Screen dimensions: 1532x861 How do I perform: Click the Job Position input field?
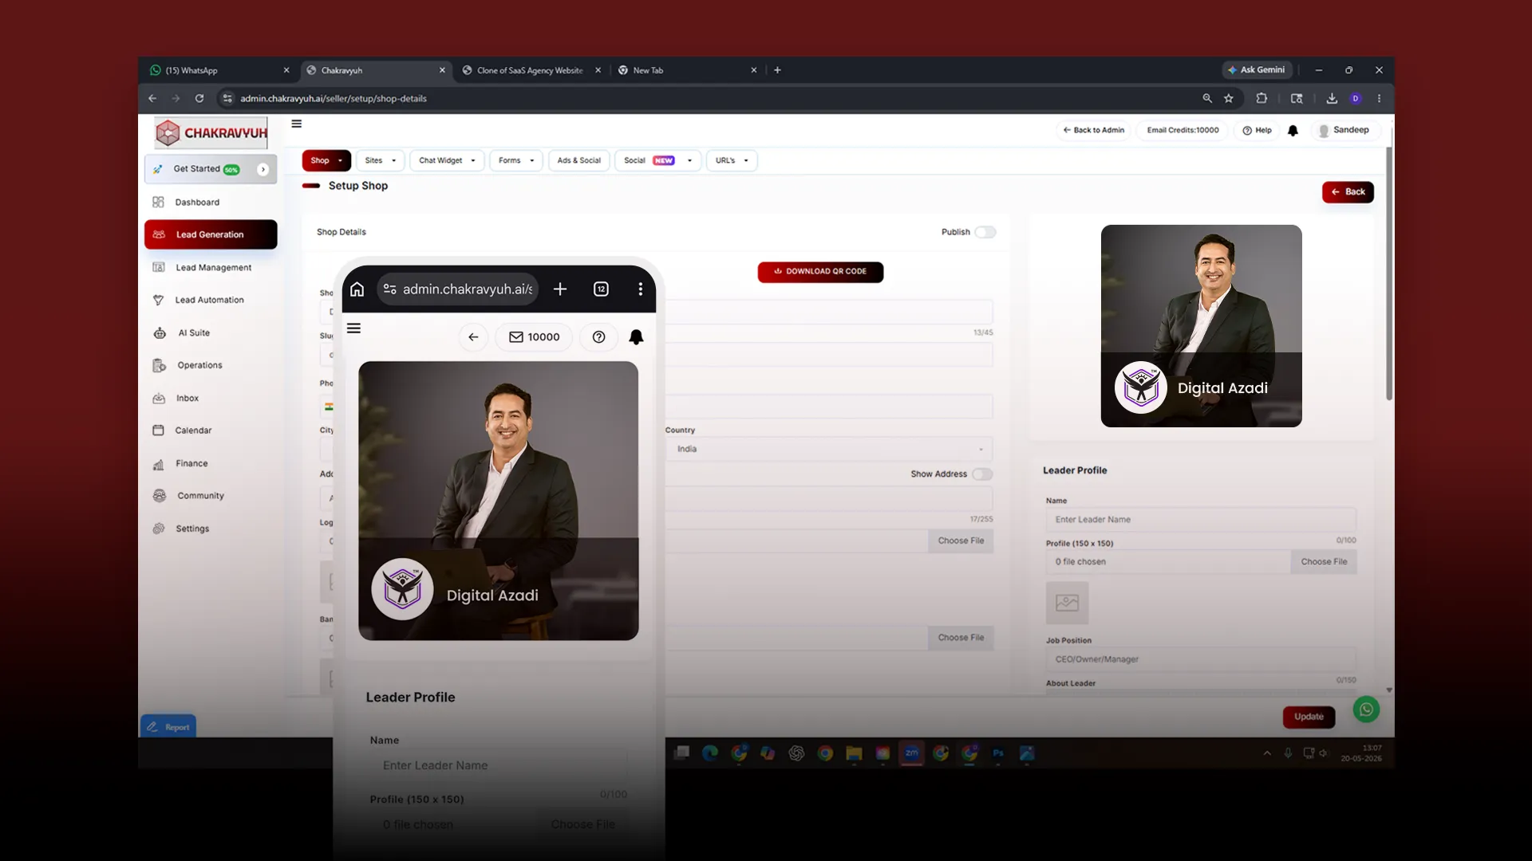(x=1201, y=660)
